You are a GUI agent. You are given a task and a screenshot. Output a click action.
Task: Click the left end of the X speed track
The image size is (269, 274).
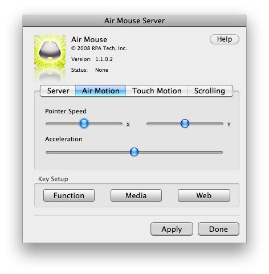[47, 124]
